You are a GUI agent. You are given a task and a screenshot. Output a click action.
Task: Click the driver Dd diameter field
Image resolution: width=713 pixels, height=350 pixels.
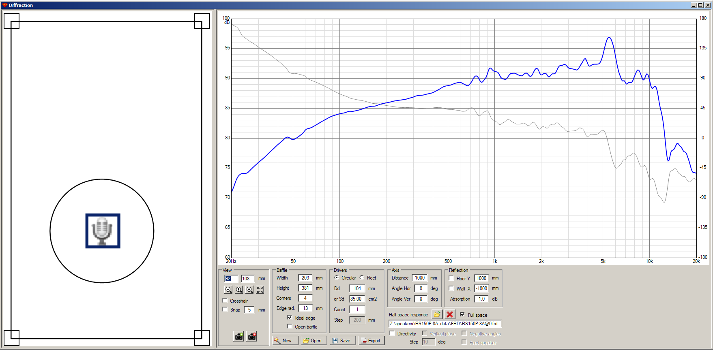(357, 288)
